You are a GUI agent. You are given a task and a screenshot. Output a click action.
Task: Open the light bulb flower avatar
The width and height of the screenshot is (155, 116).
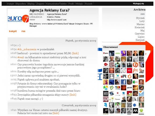tap(112, 99)
